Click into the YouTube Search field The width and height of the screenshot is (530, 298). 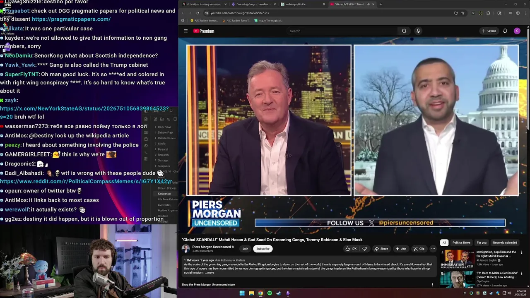[x=342, y=31]
